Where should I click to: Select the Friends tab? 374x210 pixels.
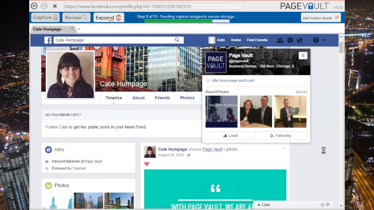click(162, 98)
